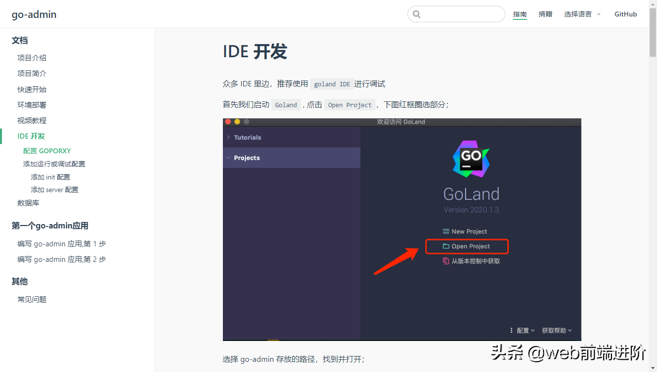
Task: Collapse Projects chevron in GoLand screenshot
Action: (x=229, y=158)
